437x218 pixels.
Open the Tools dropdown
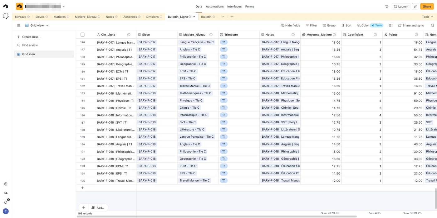coord(427,17)
